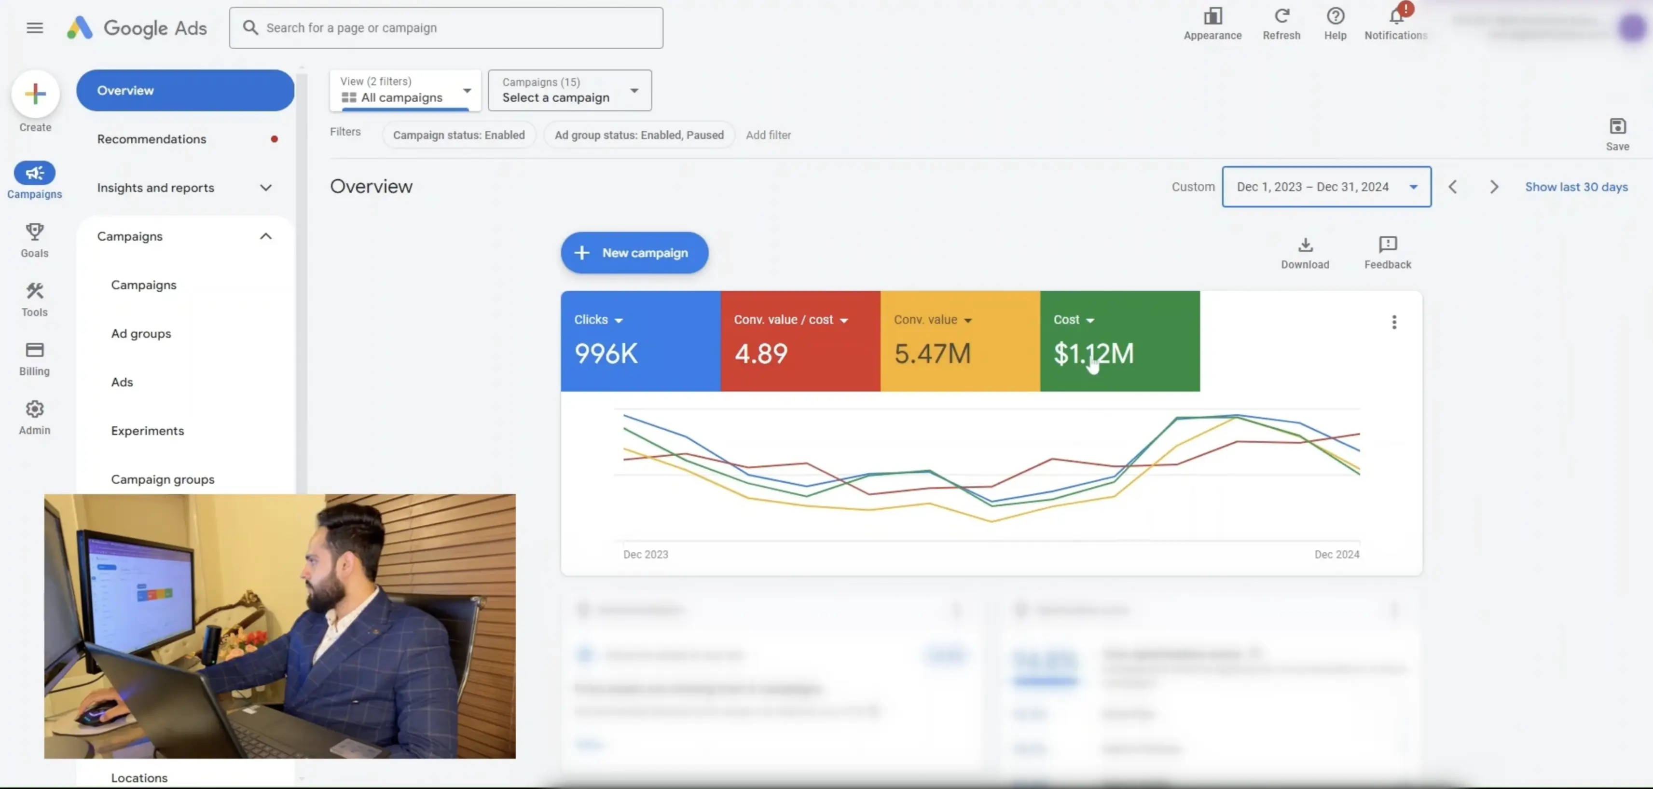Collapse the Insights and reports section

tap(266, 187)
